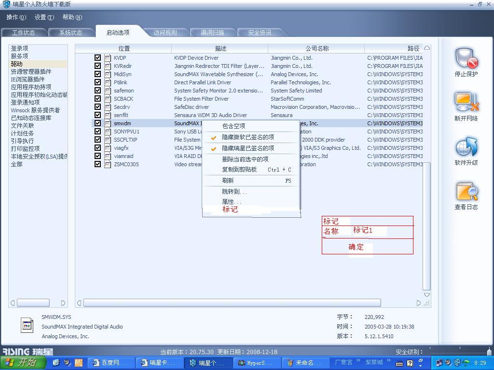Click the viagfx driver file icon

pyautogui.click(x=108, y=148)
